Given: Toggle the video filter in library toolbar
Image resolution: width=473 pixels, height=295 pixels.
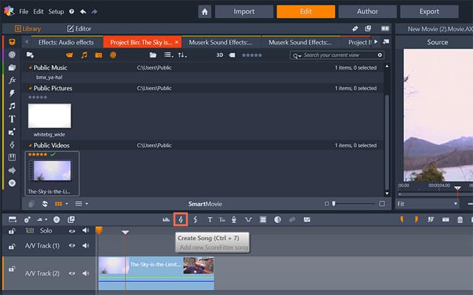Looking at the screenshot, I should click(70, 55).
